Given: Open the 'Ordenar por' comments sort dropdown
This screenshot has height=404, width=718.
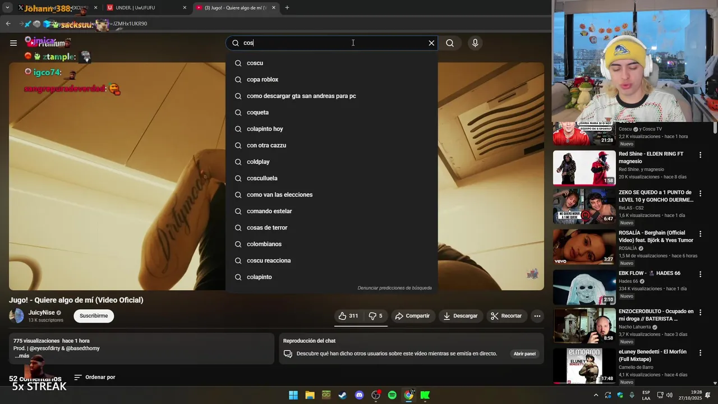Looking at the screenshot, I should pos(94,377).
